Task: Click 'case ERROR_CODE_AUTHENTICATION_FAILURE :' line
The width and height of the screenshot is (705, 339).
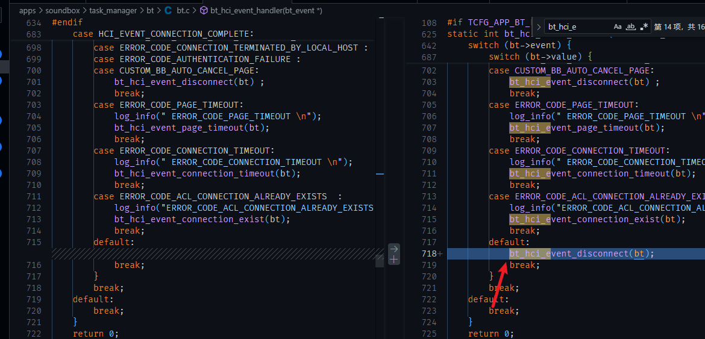Action: point(197,59)
